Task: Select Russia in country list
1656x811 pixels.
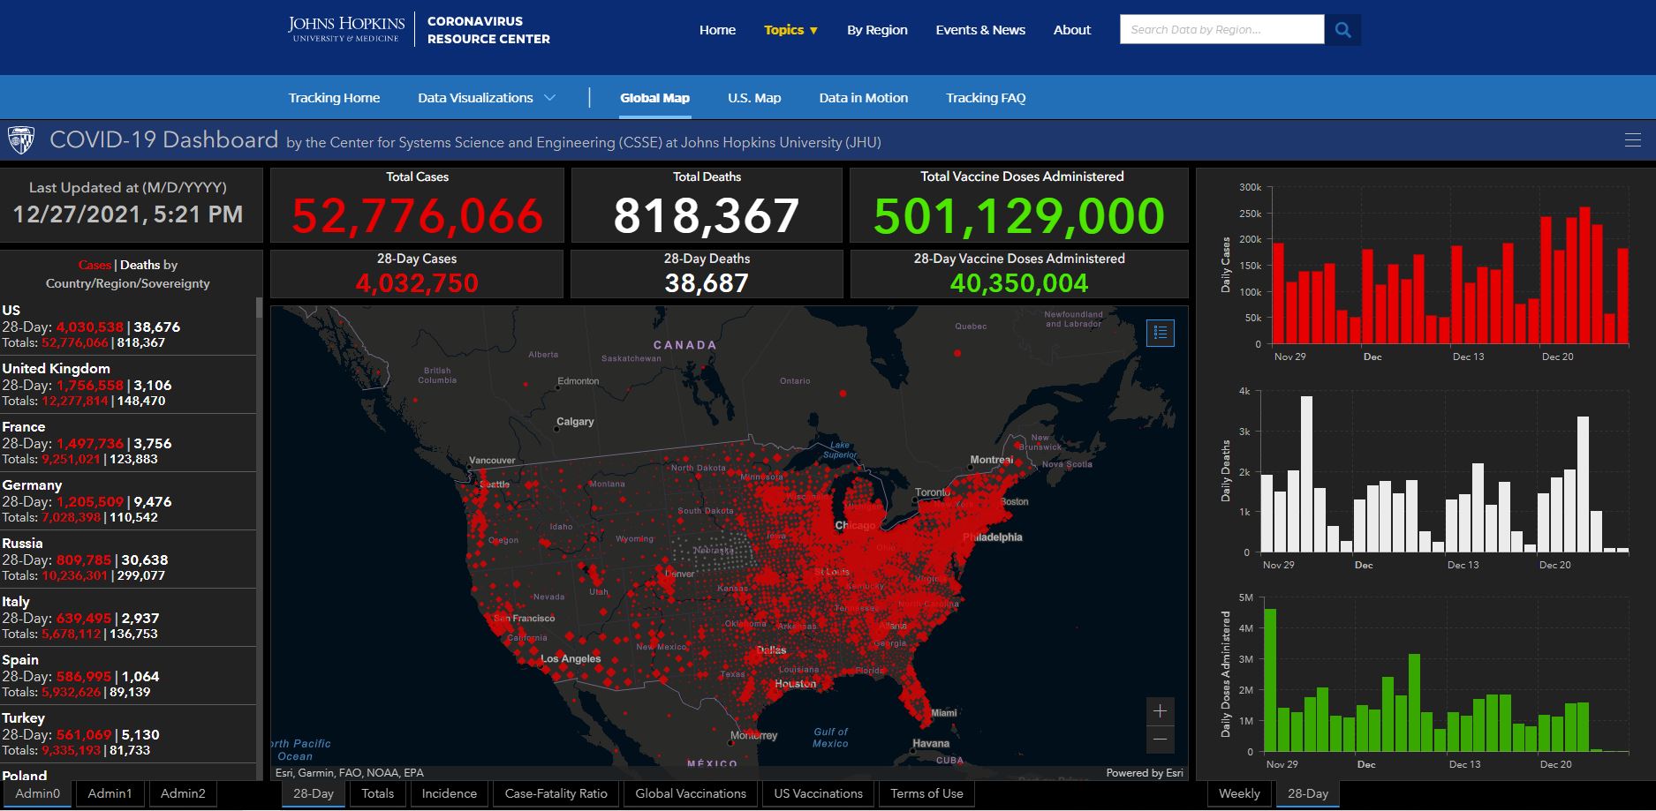Action: (x=127, y=559)
